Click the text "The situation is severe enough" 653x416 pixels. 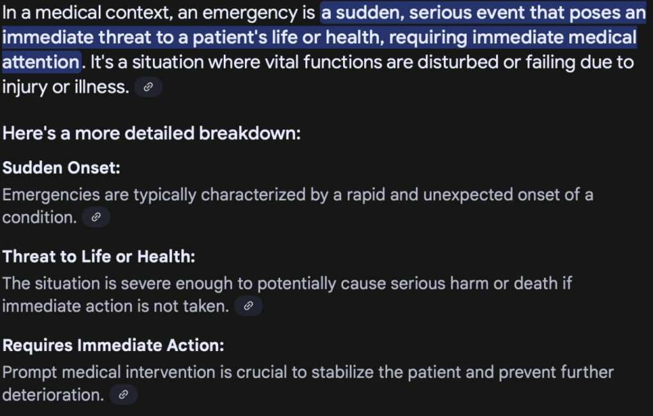[105, 283]
